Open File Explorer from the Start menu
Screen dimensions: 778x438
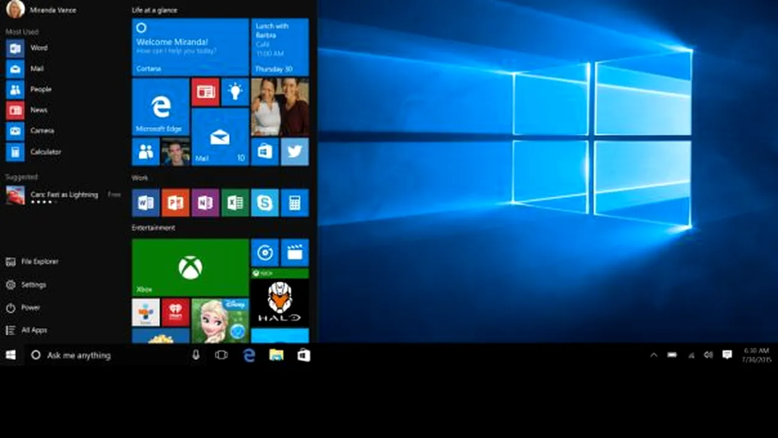coord(32,262)
